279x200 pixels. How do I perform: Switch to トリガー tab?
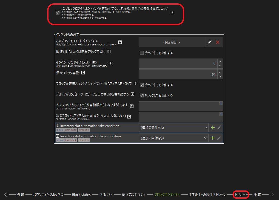point(240,195)
